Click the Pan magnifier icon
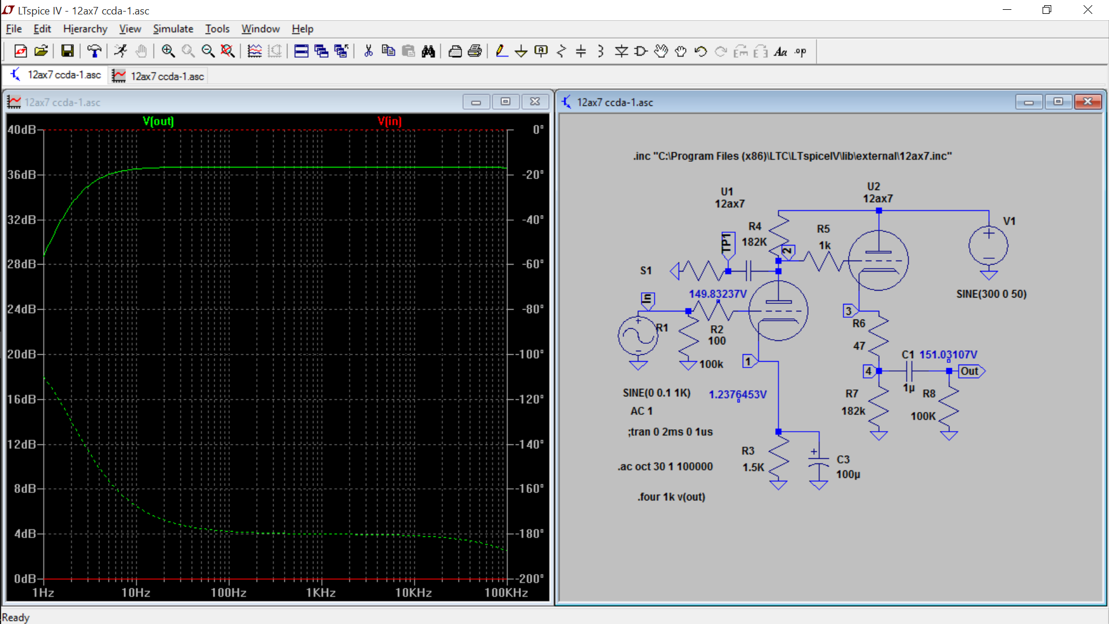Image resolution: width=1109 pixels, height=624 pixels. [188, 51]
